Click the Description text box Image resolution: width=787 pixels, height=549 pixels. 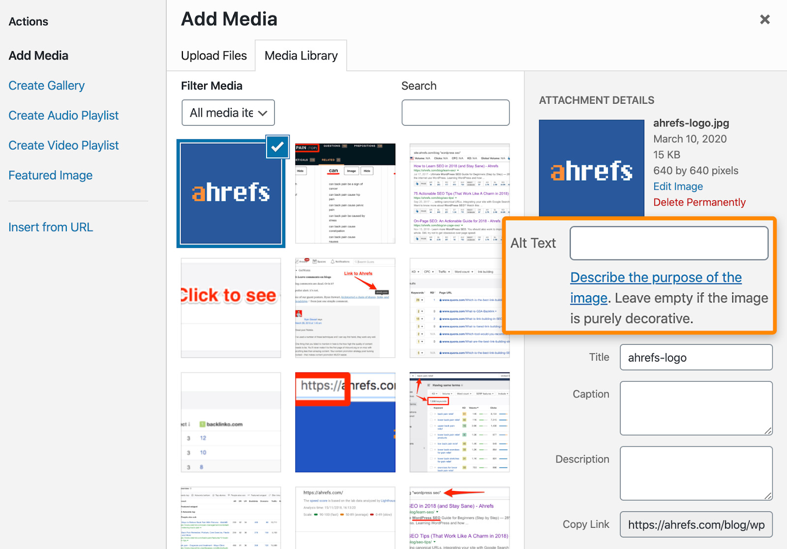(x=695, y=473)
